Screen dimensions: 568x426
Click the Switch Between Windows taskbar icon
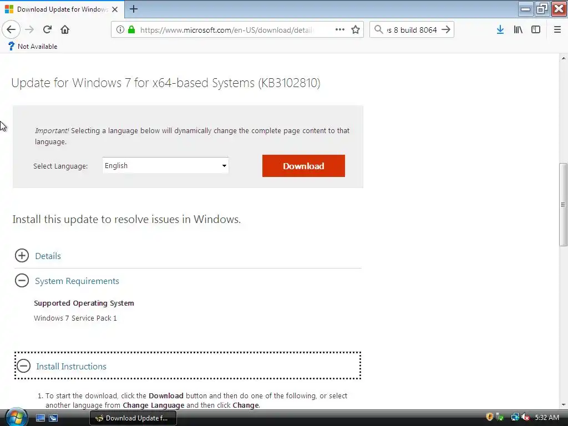click(53, 418)
